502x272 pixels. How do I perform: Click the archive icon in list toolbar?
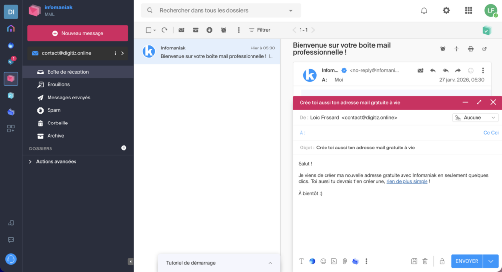[x=195, y=30]
